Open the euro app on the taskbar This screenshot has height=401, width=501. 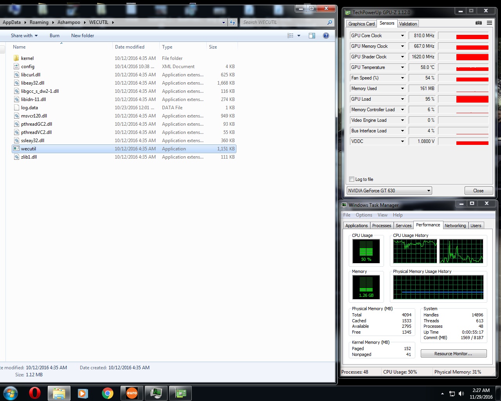132,393
